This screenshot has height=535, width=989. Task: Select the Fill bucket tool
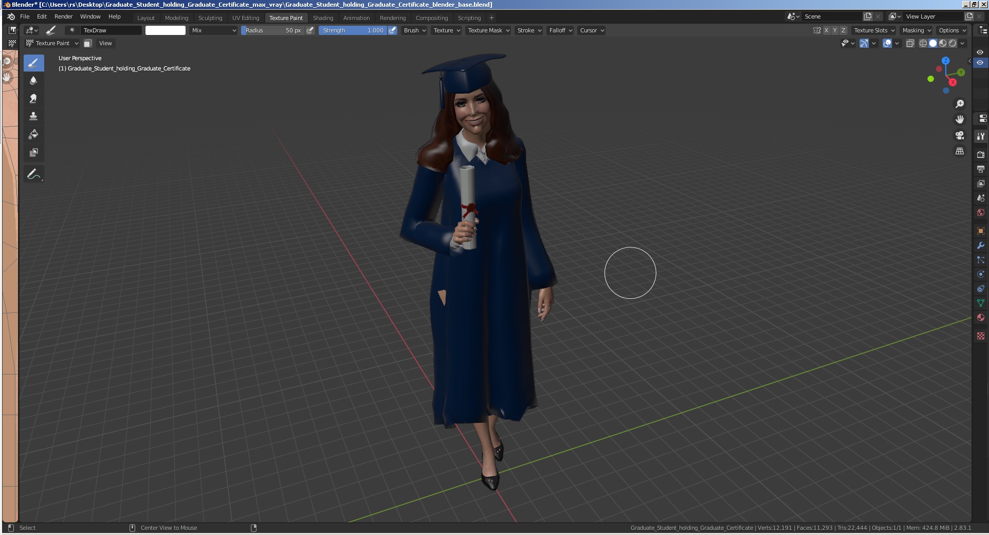coord(33,135)
